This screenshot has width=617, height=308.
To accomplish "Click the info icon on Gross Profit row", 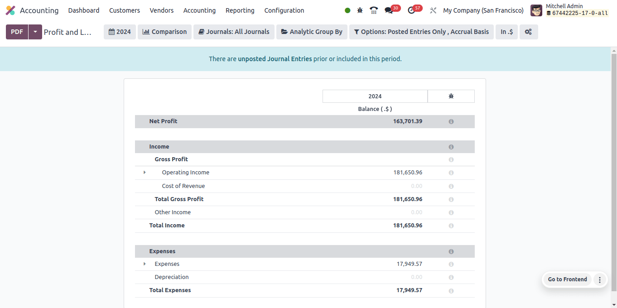I will coord(451,160).
